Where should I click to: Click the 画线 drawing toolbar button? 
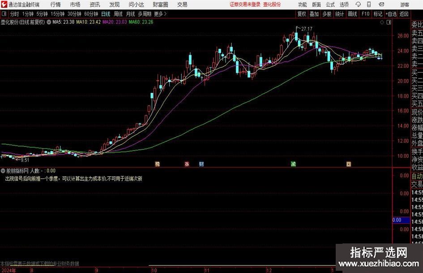pos(352,14)
